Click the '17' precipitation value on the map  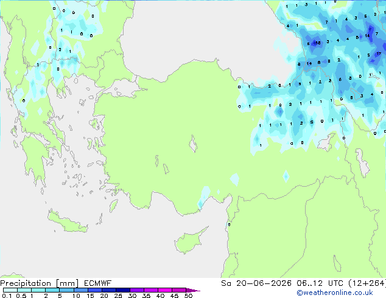[x=379, y=54]
